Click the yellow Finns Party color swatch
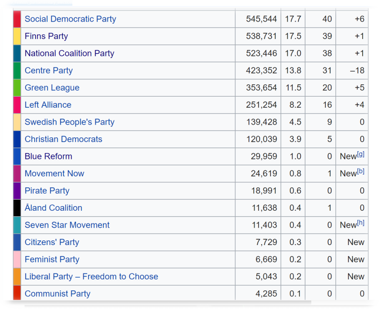 point(17,36)
